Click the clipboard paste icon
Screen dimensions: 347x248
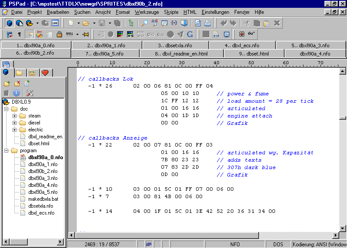(267, 23)
